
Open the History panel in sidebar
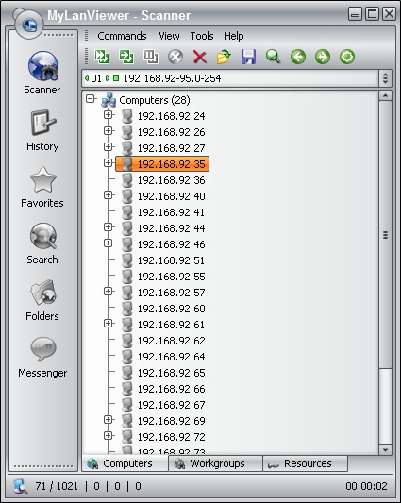tap(42, 130)
